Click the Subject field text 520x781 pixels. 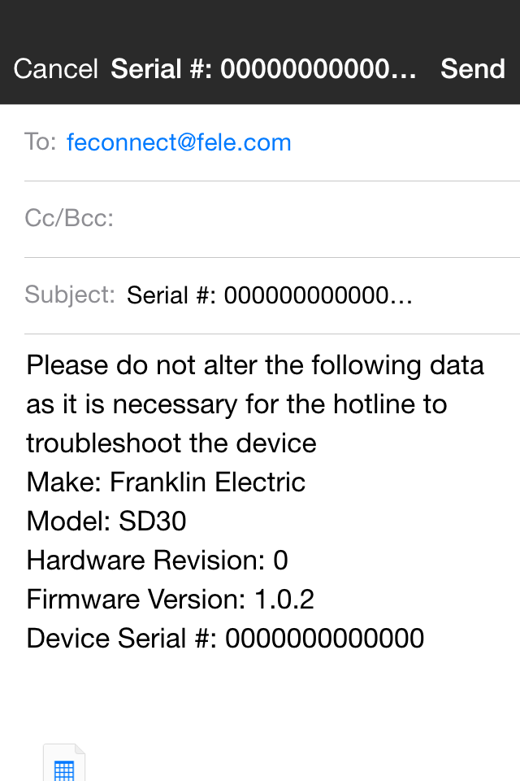(270, 295)
